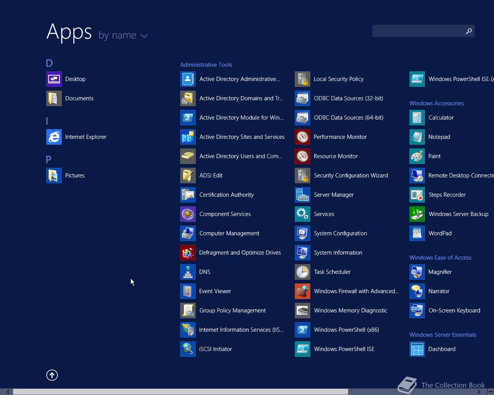Open Group Policy Management icon
This screenshot has height=395, width=494.
tap(188, 311)
